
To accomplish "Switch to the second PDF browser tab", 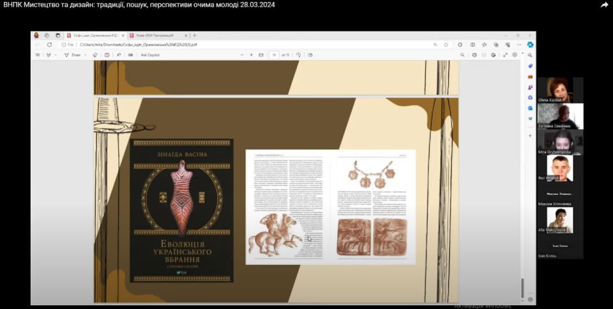I will tap(154, 36).
